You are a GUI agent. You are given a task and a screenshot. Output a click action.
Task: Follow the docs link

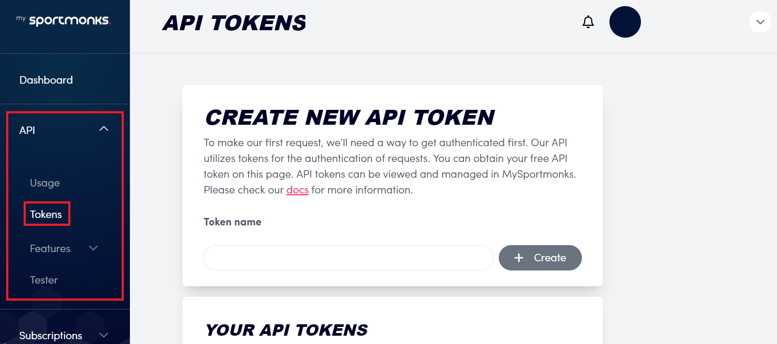pos(297,190)
